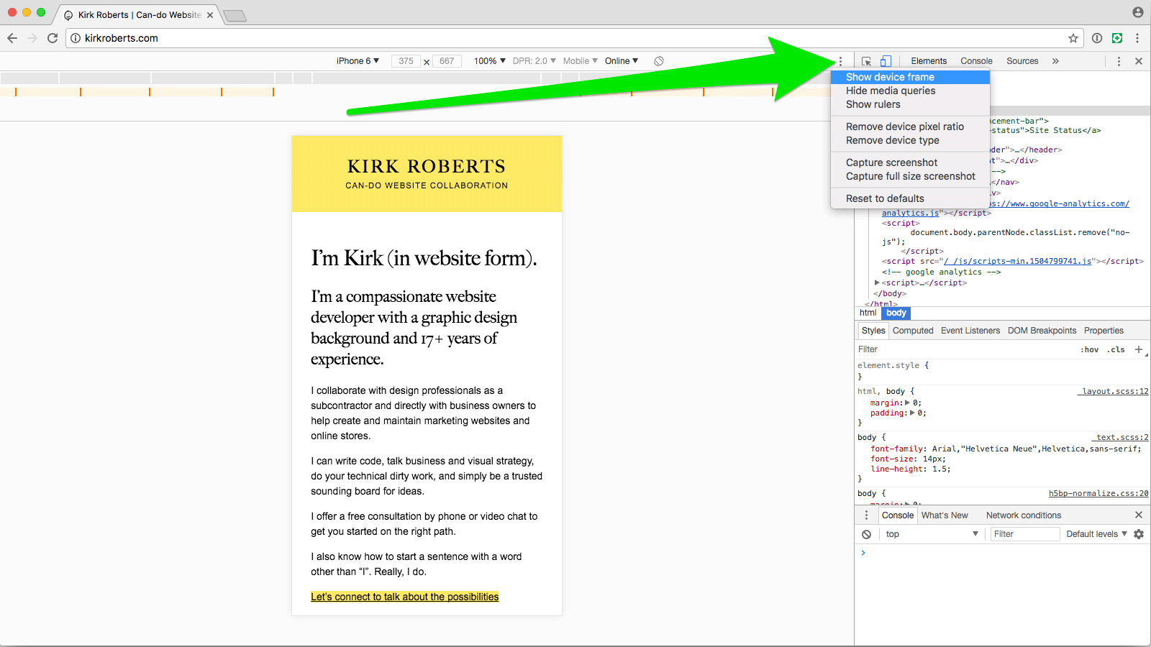Open the Properties tab
Viewport: 1151px width, 647px height.
pos(1104,331)
